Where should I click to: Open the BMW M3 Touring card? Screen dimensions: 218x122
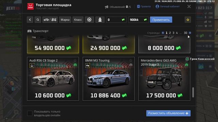[x=109, y=79]
